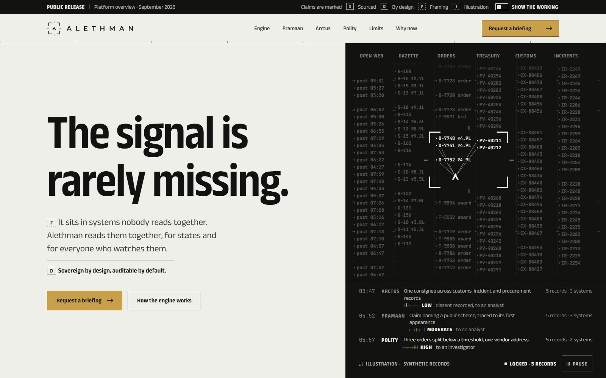Click the LOW confidence gauge
This screenshot has height=378, width=606.
coord(411,305)
